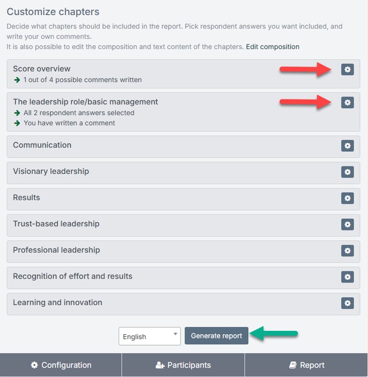The image size is (368, 377).
Task: Open Communication chapter settings gear
Action: click(x=347, y=146)
